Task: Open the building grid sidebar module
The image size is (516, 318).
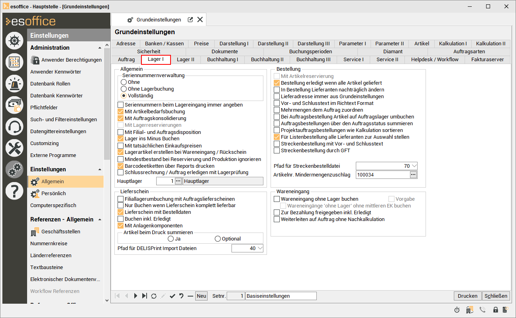Action: [x=14, y=62]
